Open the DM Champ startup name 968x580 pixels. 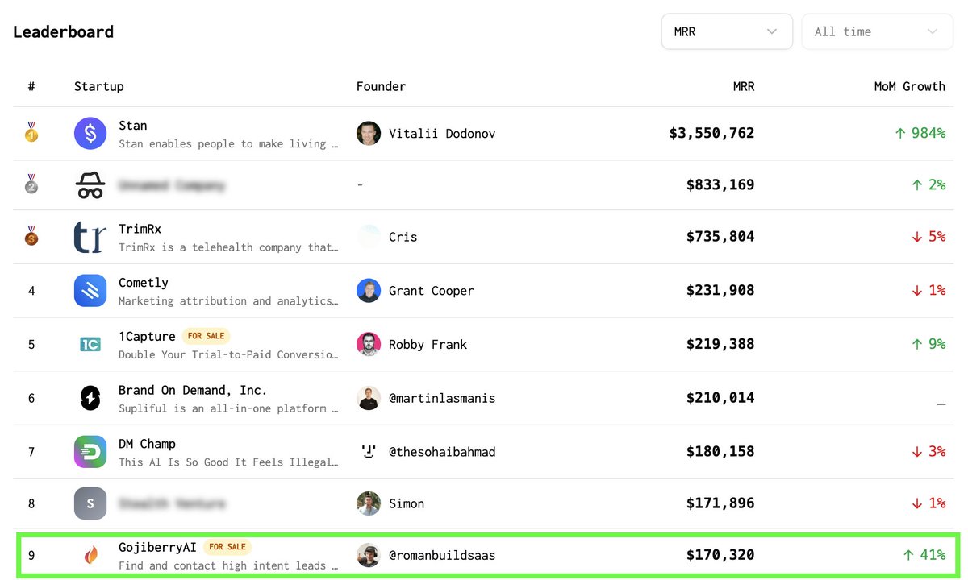click(147, 444)
